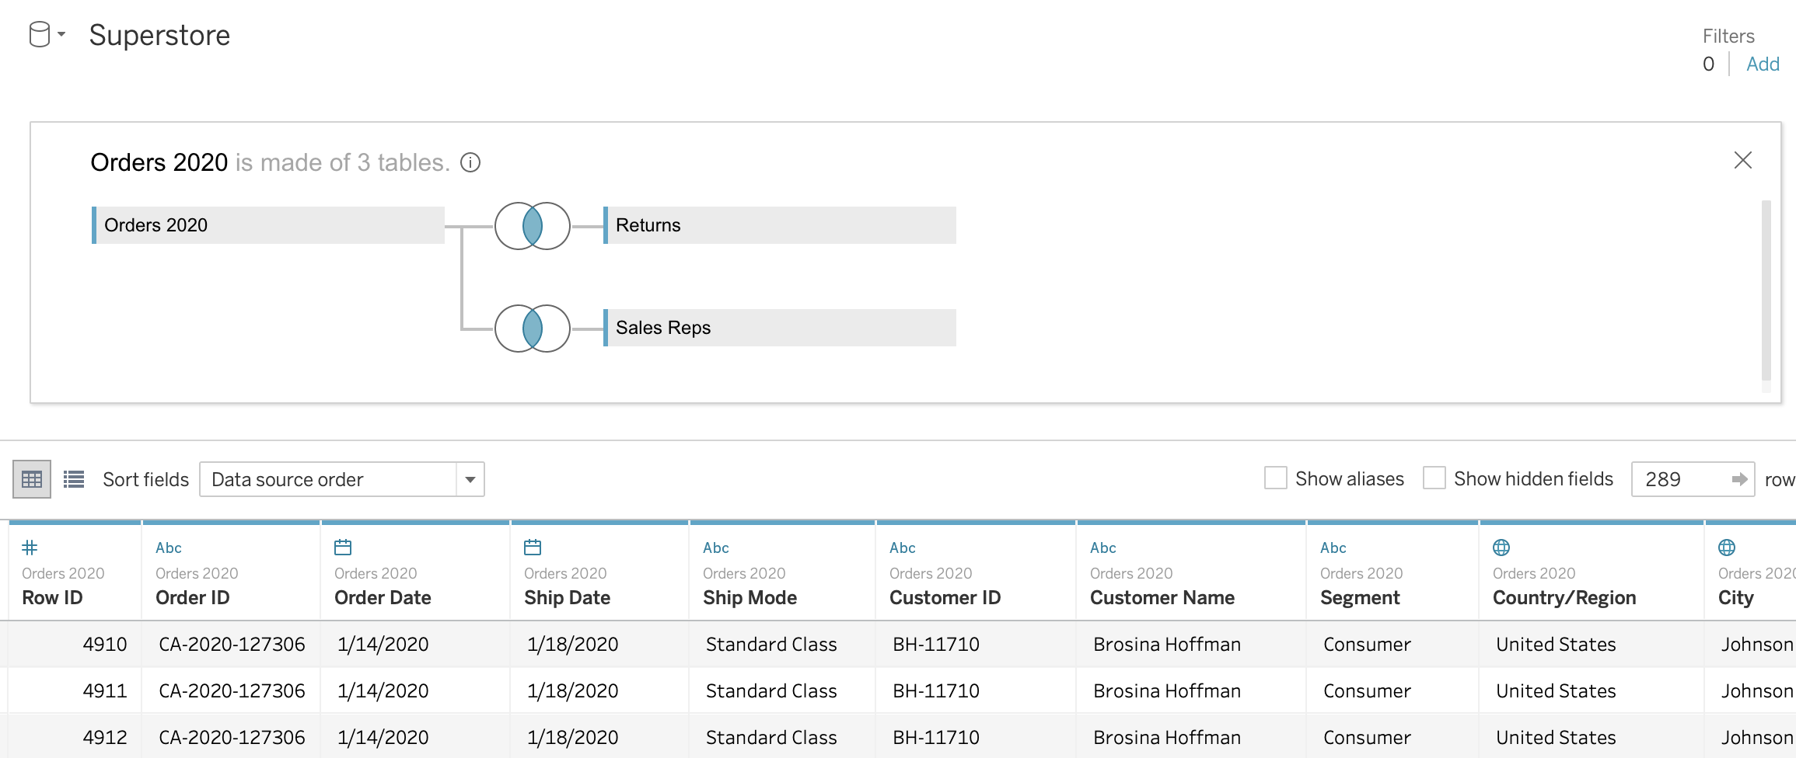Enable the Show hidden fields checkbox
Image resolution: width=1796 pixels, height=758 pixels.
point(1434,478)
